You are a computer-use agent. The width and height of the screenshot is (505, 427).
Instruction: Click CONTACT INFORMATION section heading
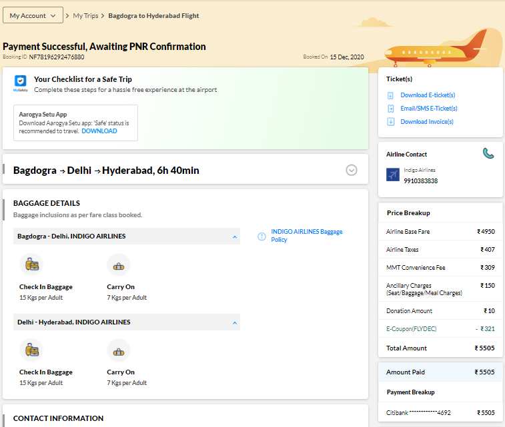[x=58, y=418]
